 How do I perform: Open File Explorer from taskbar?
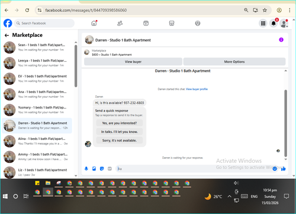[x=48, y=183]
